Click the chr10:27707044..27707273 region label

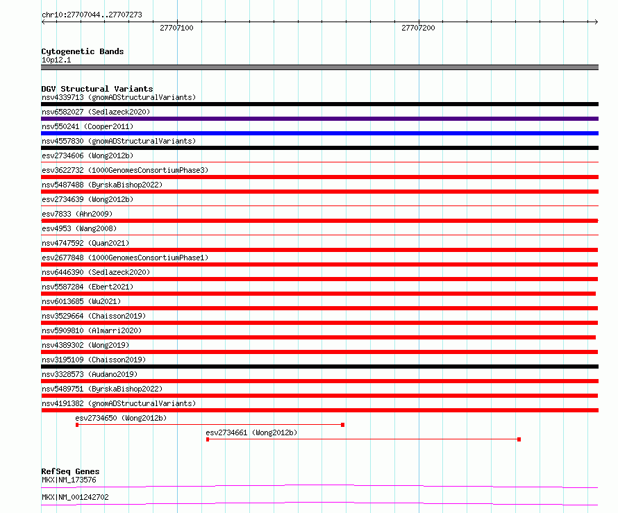92,15
